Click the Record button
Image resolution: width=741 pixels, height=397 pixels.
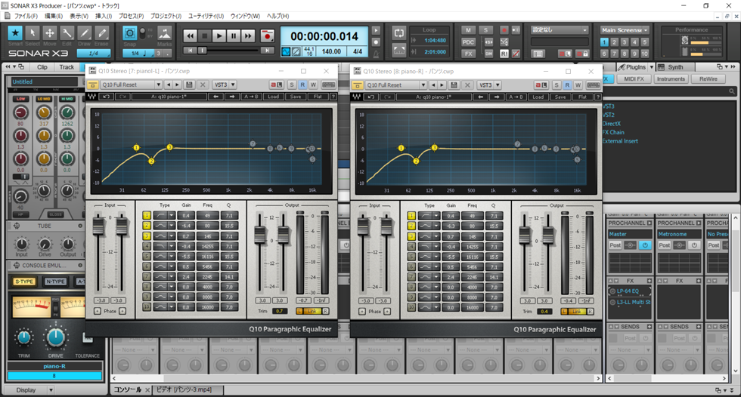[x=268, y=35]
